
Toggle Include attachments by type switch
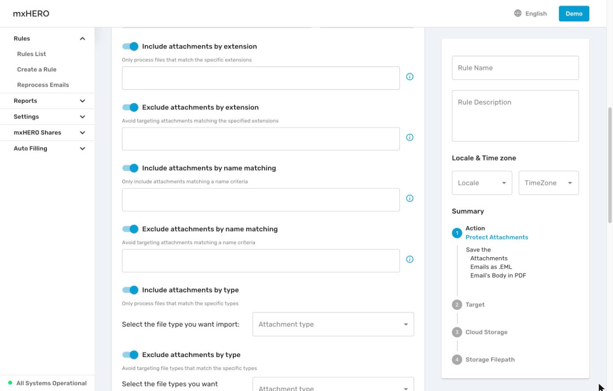click(x=130, y=290)
